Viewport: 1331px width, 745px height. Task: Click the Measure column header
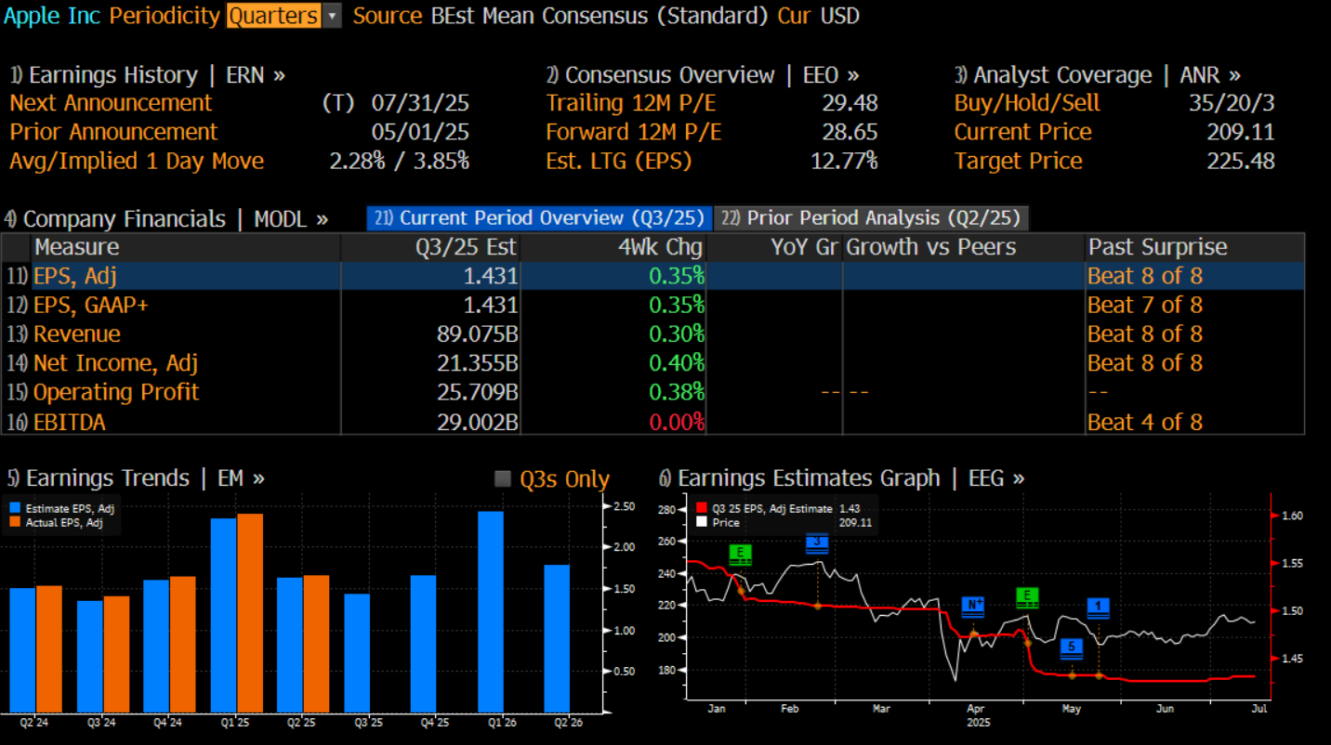click(186, 247)
